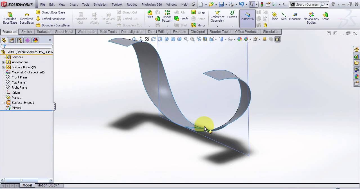Open the Display Style dropdown arrow

225,39
